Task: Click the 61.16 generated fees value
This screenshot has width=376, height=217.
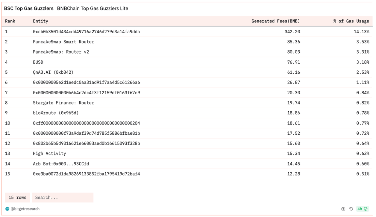Action: point(293,72)
